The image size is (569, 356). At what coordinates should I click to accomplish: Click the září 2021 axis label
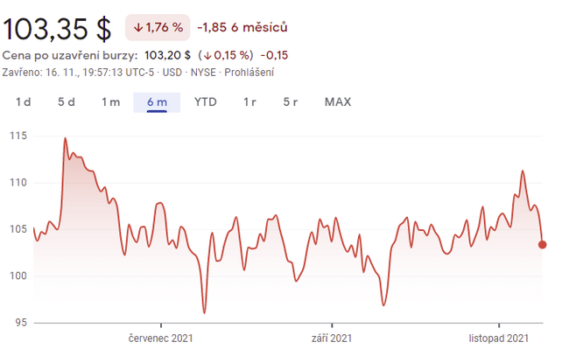point(332,338)
